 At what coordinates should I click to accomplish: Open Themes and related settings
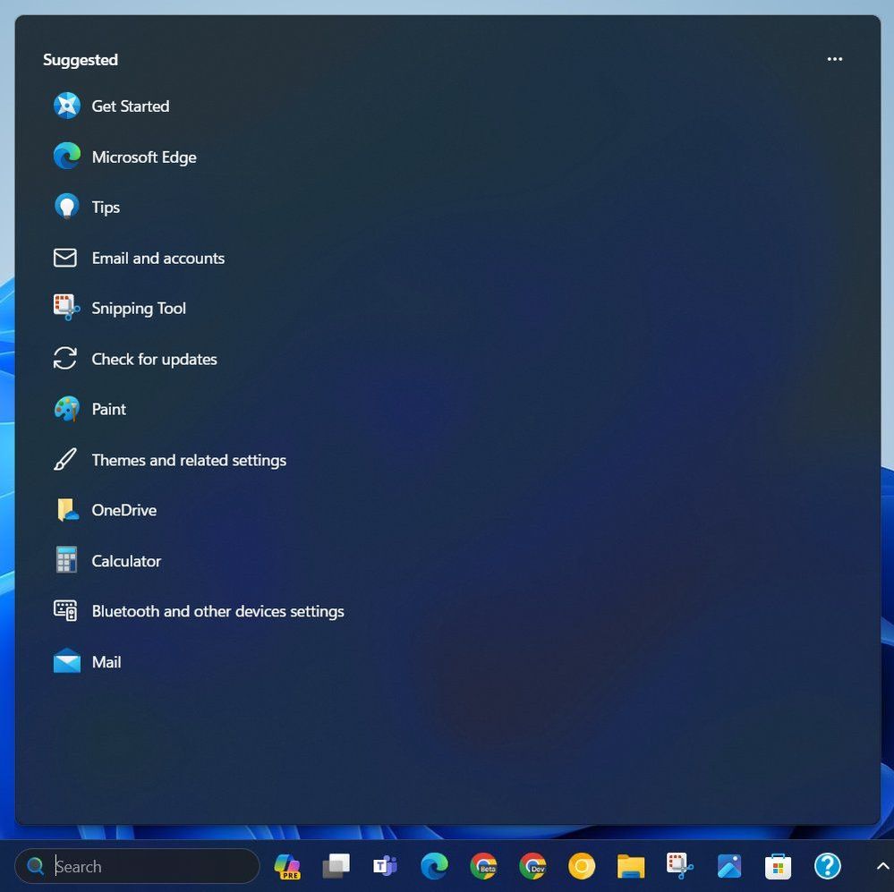tap(170, 460)
